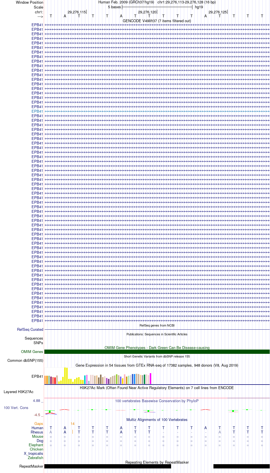270x473 pixels.
Task: Click Short Genetic Variants from dbSNP title
Action: (157, 356)
